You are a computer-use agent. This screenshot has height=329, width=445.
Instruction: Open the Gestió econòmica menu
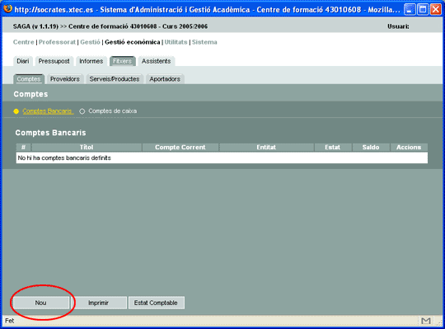coord(133,42)
